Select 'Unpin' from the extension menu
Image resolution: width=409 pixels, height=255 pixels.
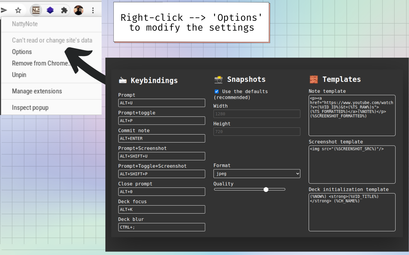point(19,75)
